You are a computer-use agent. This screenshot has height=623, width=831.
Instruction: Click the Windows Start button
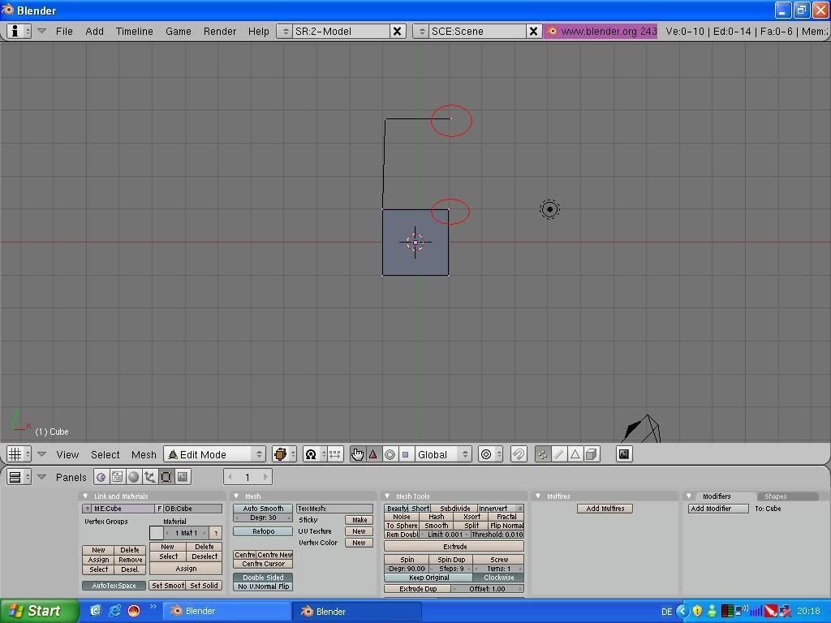click(37, 611)
